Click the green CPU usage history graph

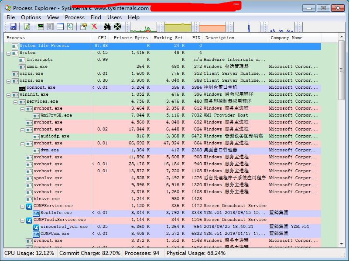(x=144, y=27)
